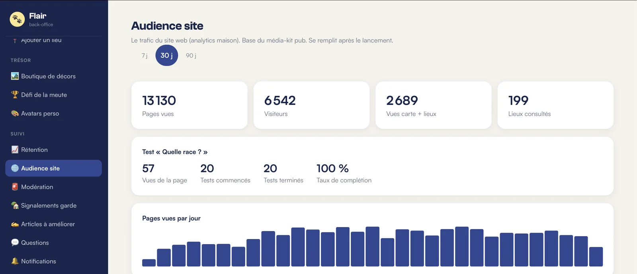Click the 13 130 Pages vues card
The width and height of the screenshot is (637, 274).
coord(190,105)
